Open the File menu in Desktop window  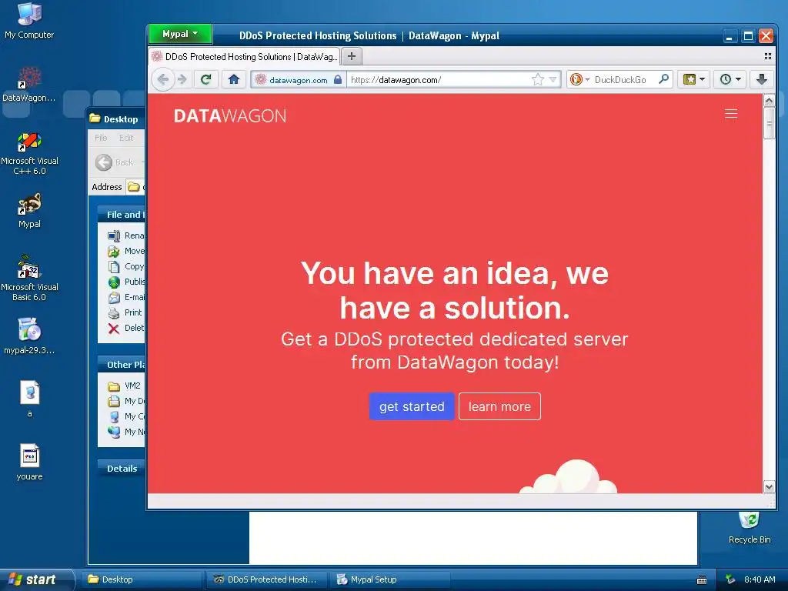point(101,138)
